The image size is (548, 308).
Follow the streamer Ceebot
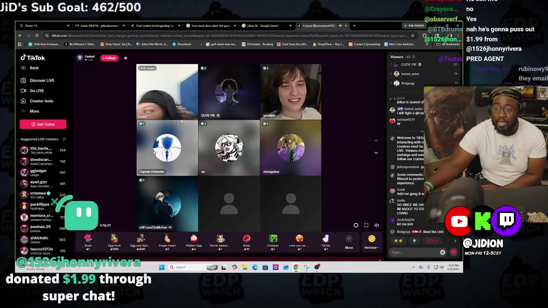click(109, 58)
